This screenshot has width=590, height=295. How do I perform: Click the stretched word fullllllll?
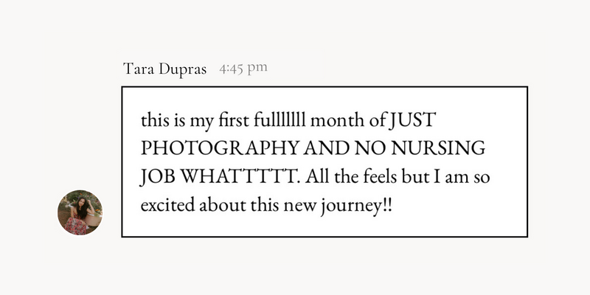280,120
